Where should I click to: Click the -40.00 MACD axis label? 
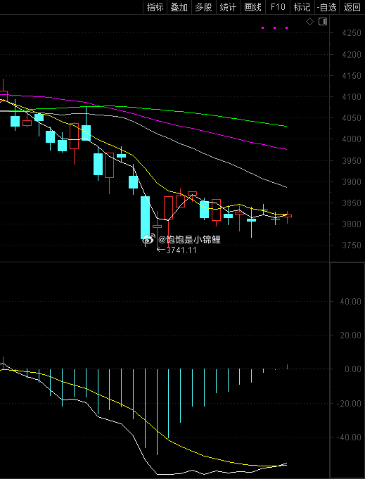(349, 438)
